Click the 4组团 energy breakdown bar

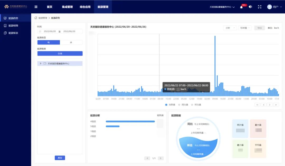tap(130, 121)
